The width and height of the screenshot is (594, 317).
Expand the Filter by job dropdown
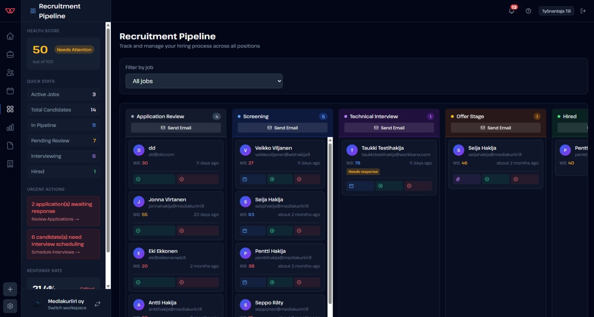pos(204,81)
